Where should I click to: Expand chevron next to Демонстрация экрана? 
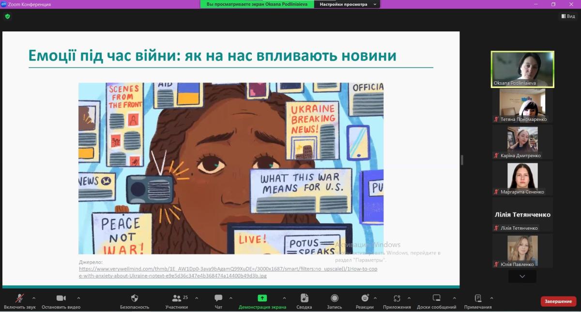284,298
